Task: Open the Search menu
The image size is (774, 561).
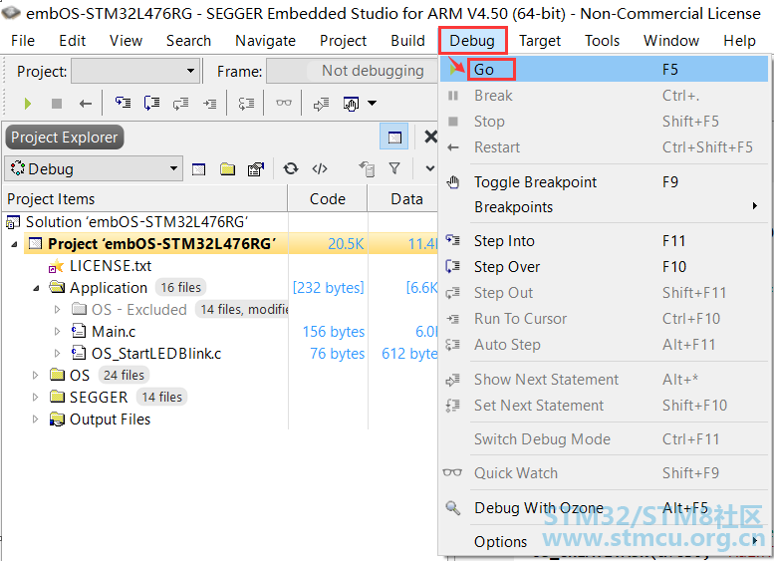Action: (188, 41)
